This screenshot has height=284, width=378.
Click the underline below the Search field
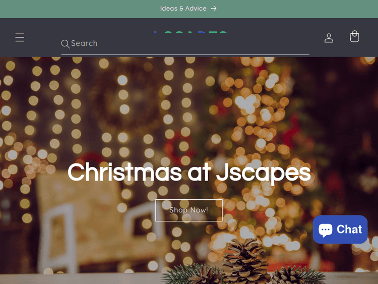pos(185,55)
